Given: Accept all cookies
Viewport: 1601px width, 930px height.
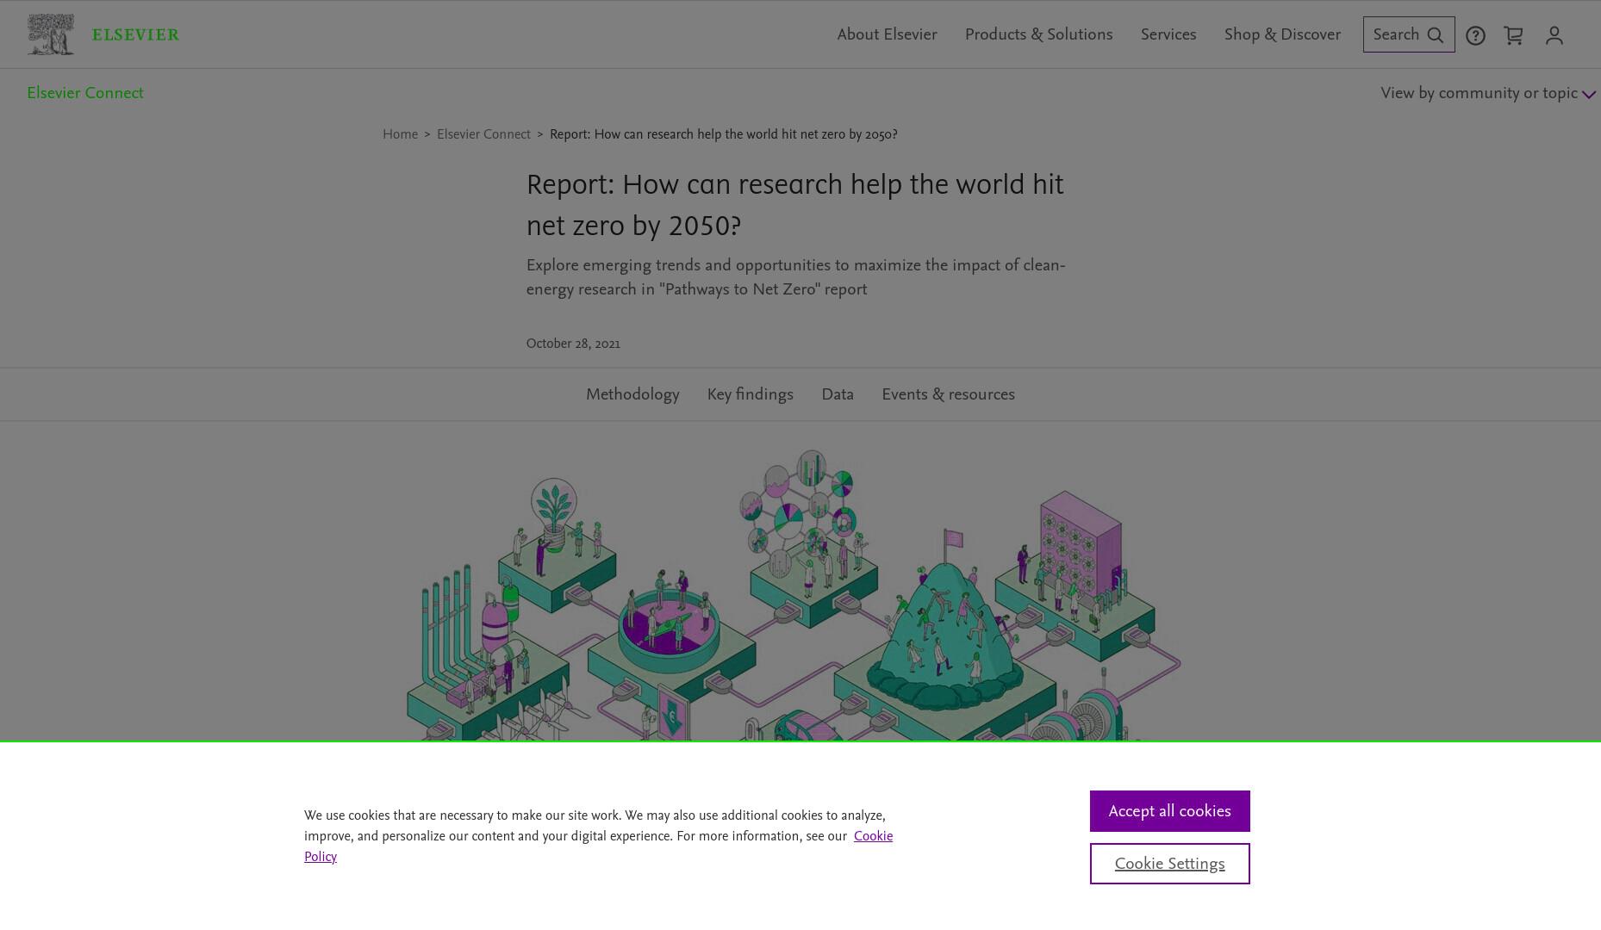Looking at the screenshot, I should pos(1169,811).
